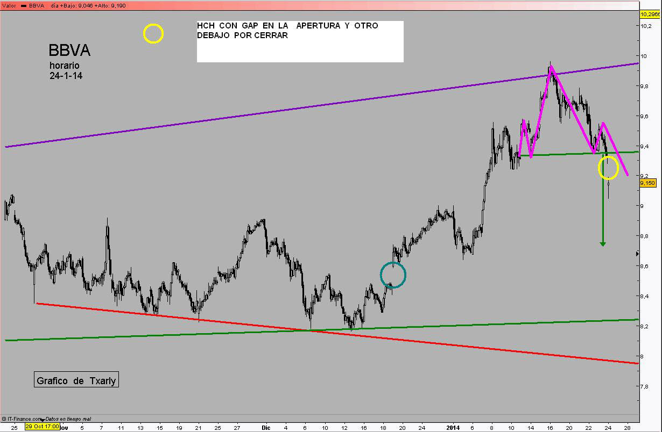
Task: Click the teal circle marking the December gap
Action: click(393, 275)
